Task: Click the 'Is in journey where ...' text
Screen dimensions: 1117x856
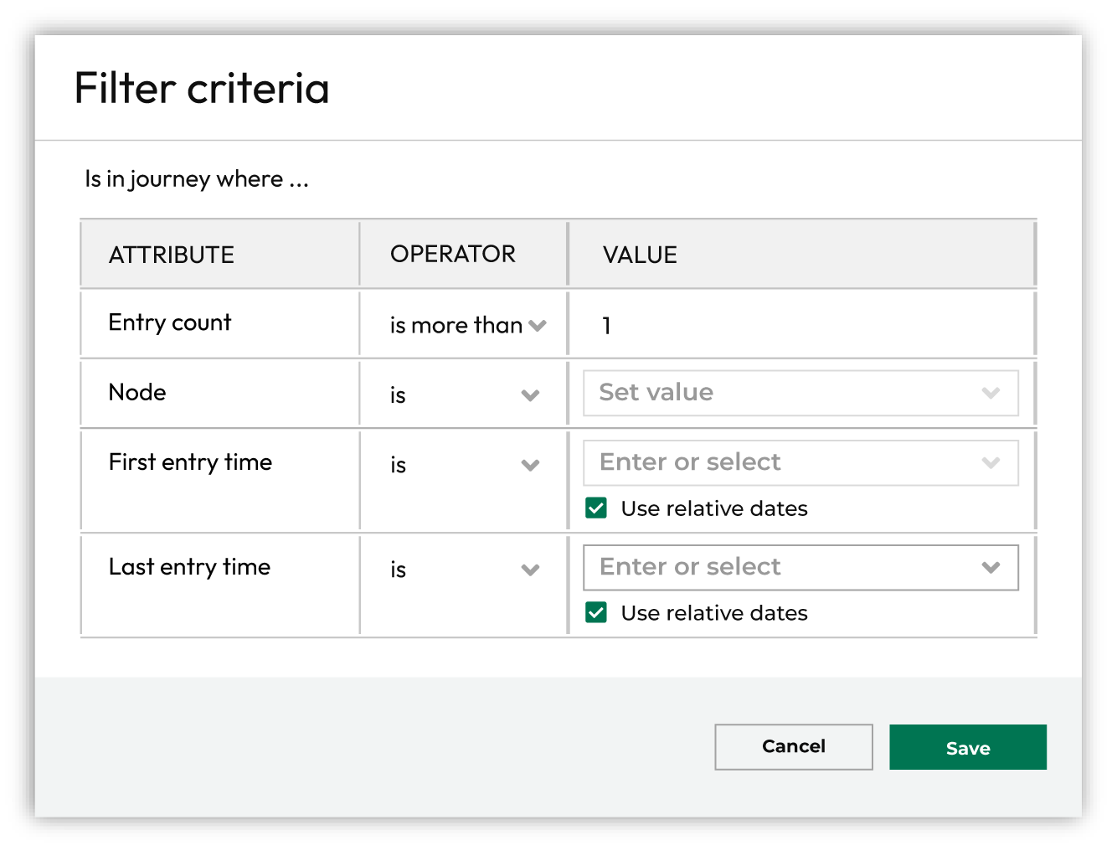Action: 197,179
